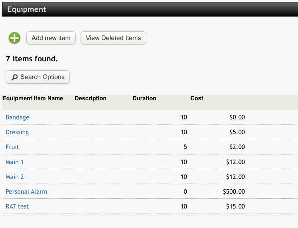298x228 pixels.
Task: Expand the Search Options panel
Action: (x=38, y=77)
